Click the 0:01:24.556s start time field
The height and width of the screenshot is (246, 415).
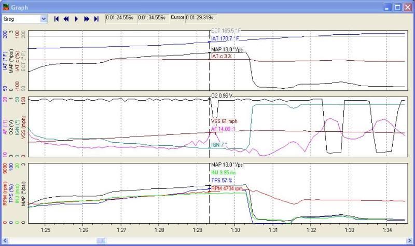pos(120,17)
